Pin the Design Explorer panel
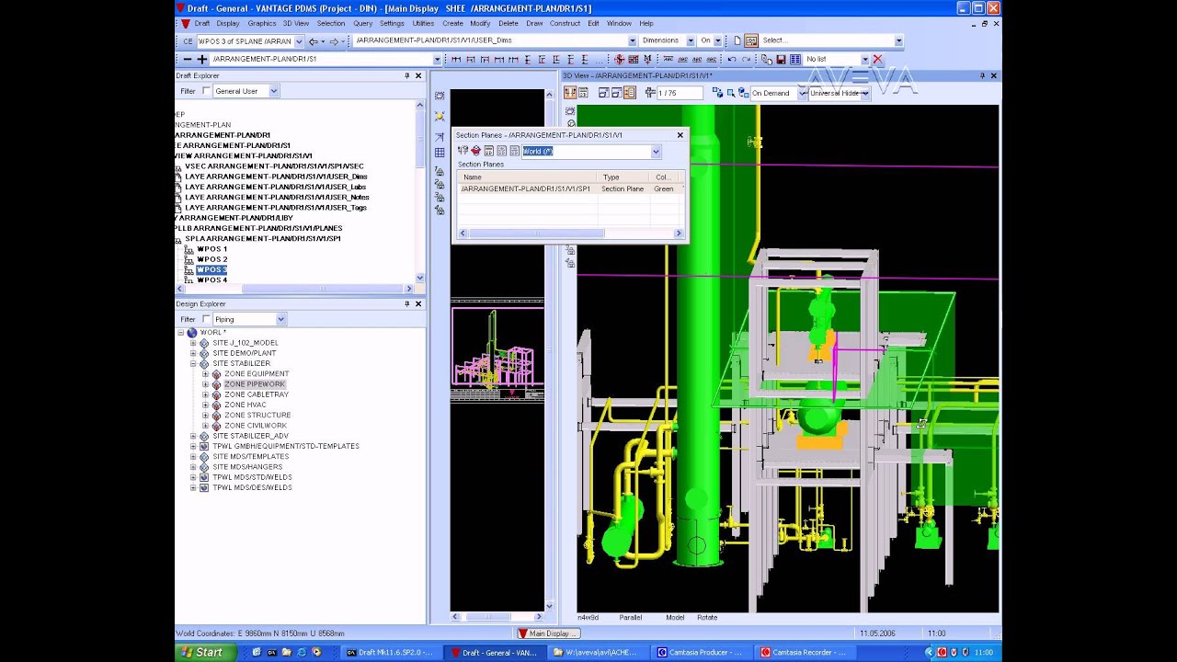This screenshot has width=1177, height=662. pos(406,303)
